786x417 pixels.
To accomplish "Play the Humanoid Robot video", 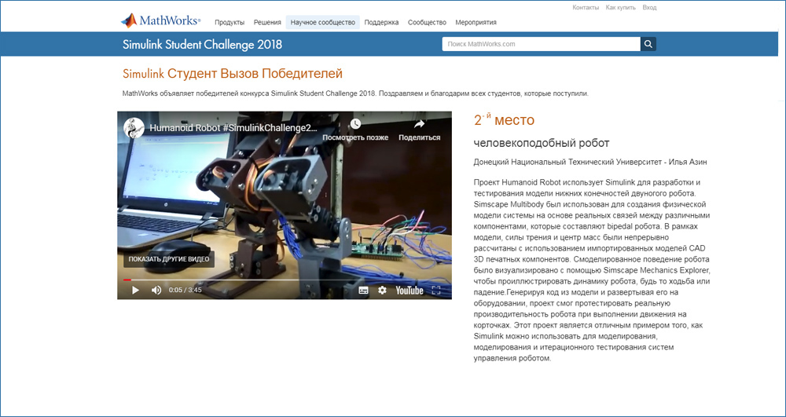I will (135, 291).
